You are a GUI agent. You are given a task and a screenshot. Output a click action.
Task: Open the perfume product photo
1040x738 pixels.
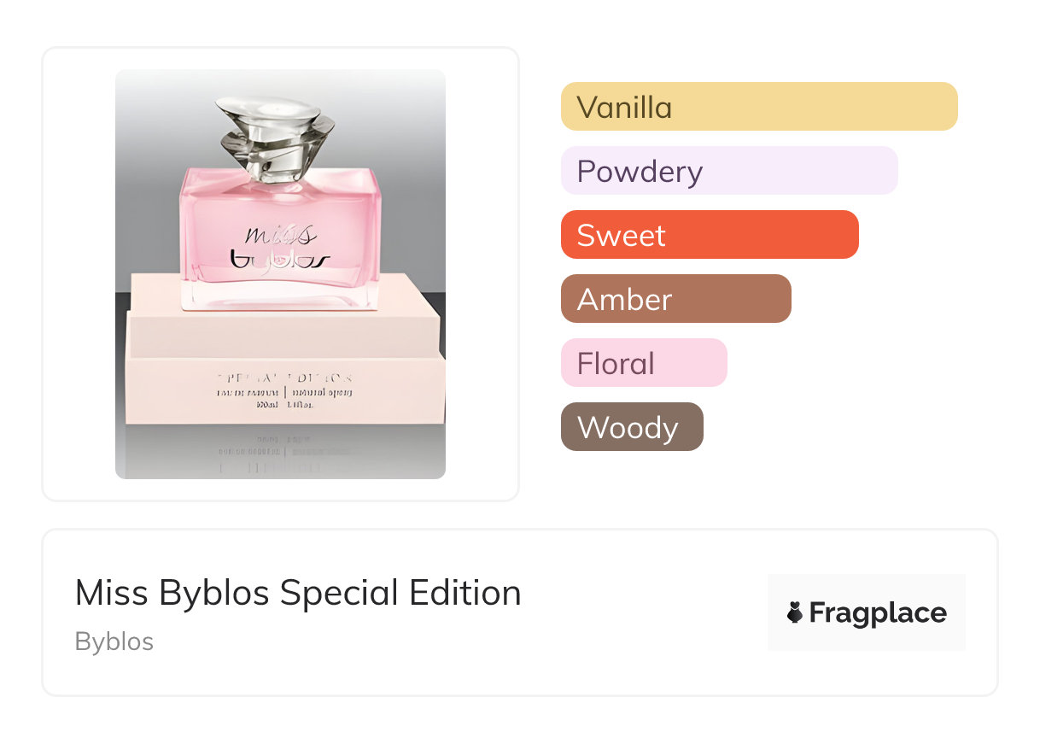pos(280,273)
